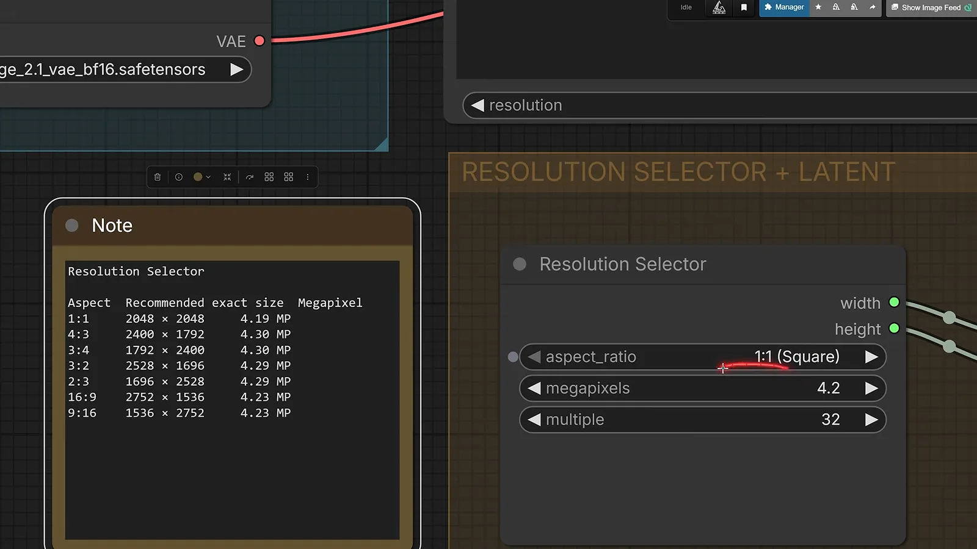The height and width of the screenshot is (549, 977).
Task: Decrease megapixels with the left arrow
Action: click(534, 389)
